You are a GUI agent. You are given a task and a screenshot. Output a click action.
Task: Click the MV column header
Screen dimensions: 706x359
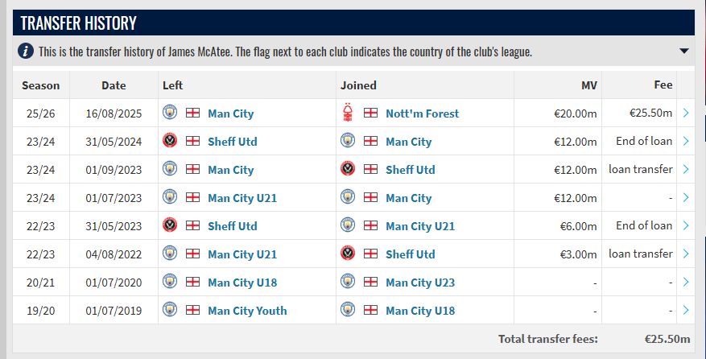(x=588, y=85)
